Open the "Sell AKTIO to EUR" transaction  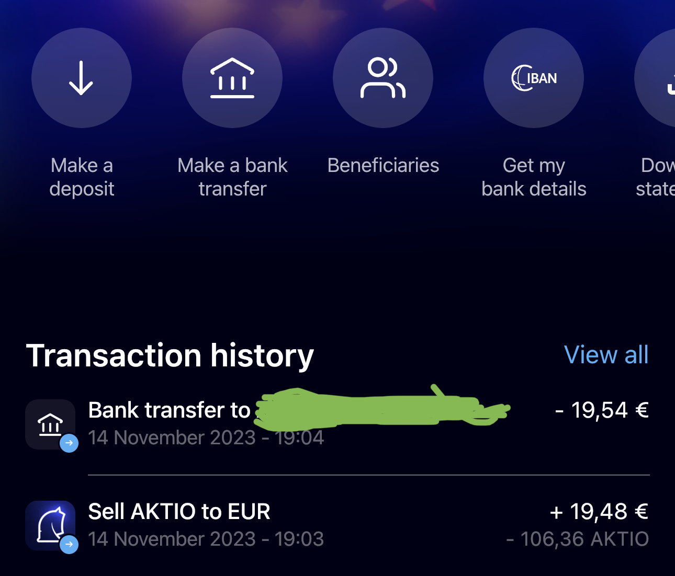click(x=179, y=512)
